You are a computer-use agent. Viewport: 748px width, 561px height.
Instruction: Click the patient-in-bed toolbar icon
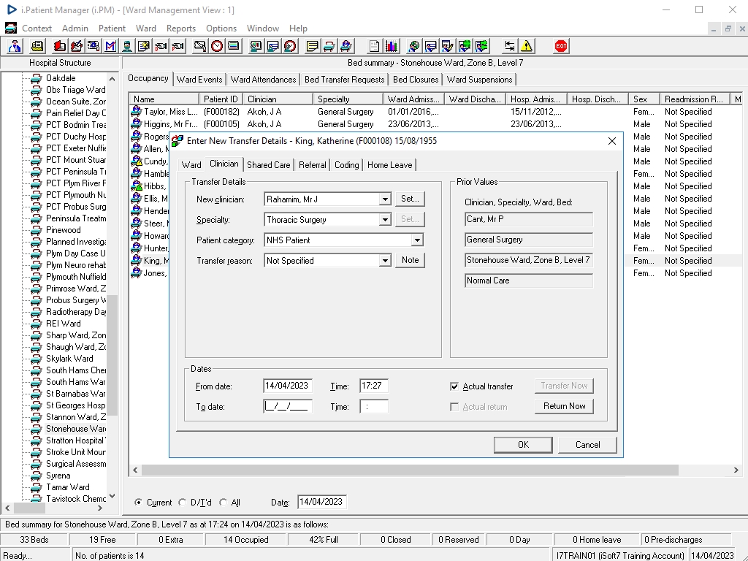[346, 46]
